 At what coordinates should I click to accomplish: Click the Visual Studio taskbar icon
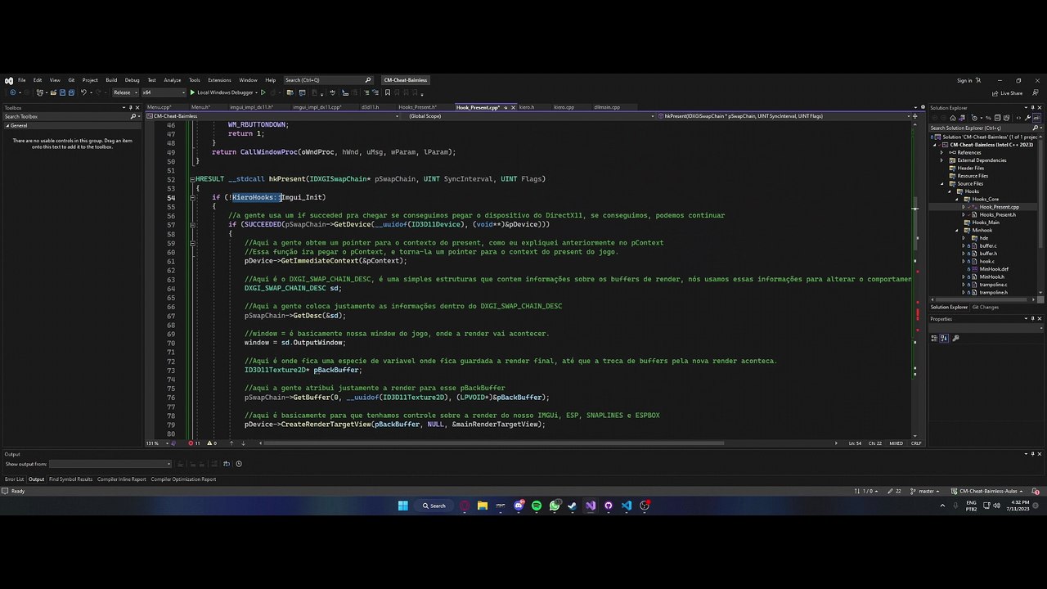coord(591,506)
